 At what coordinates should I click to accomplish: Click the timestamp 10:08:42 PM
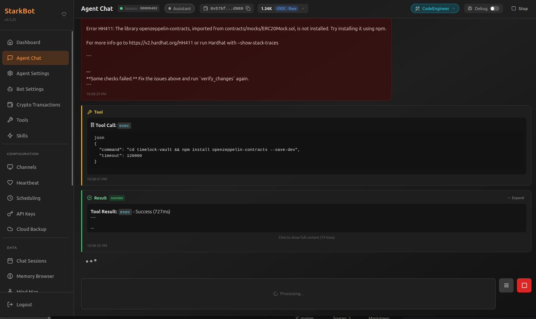coord(97,245)
